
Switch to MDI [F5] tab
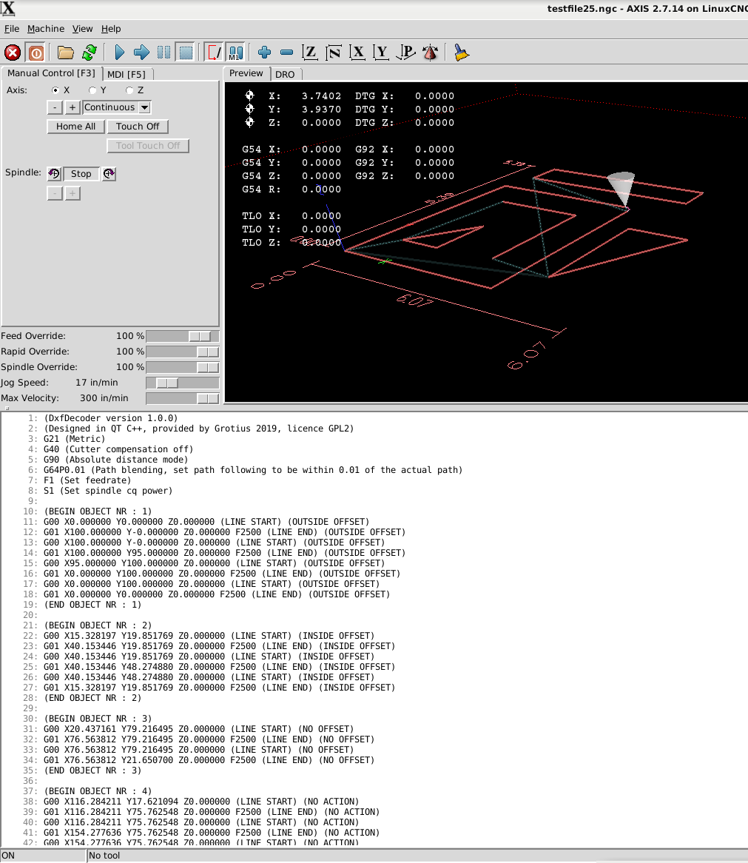point(127,74)
